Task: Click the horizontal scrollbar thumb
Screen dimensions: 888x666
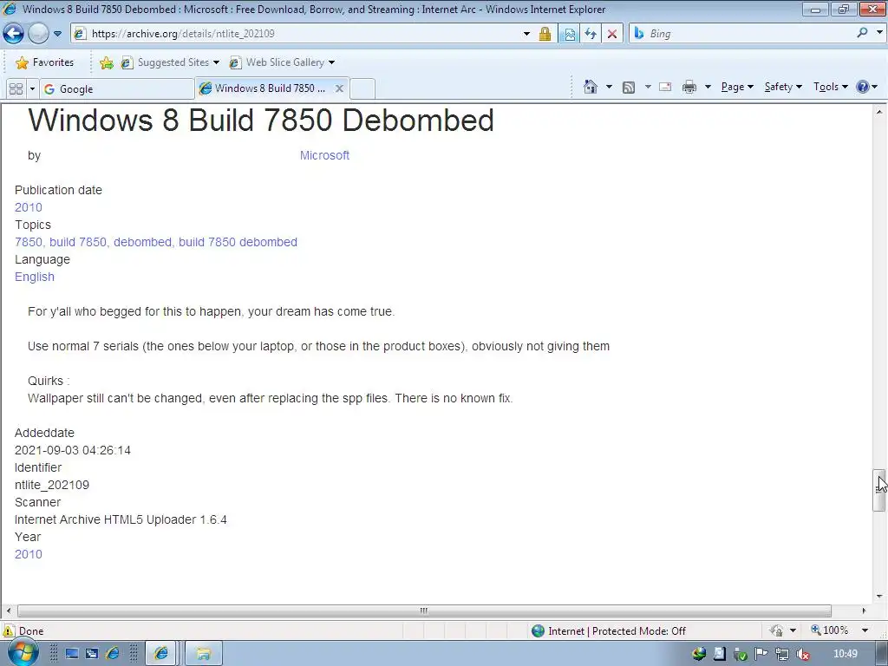Action: pos(424,610)
